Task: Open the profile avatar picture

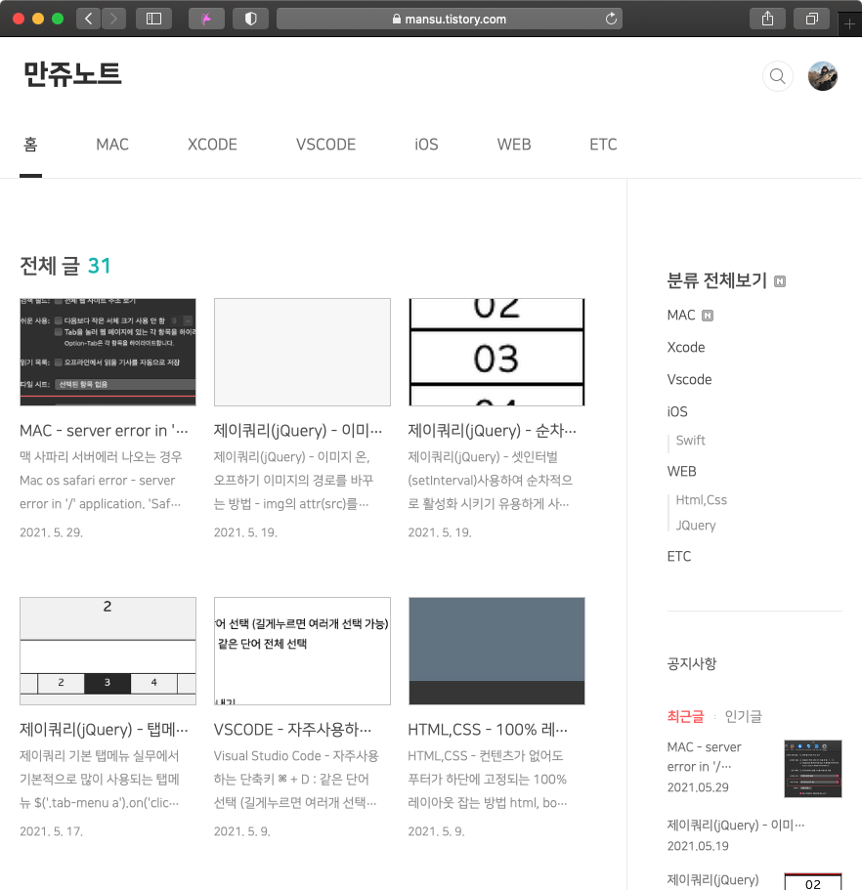Action: [x=822, y=76]
